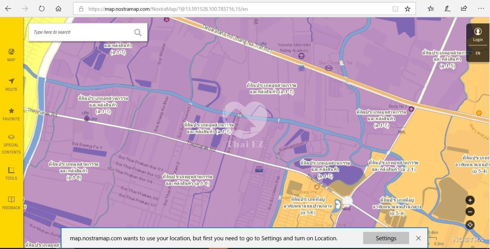Click the search magnifier icon
This screenshot has height=249, width=490.
coord(138,33)
